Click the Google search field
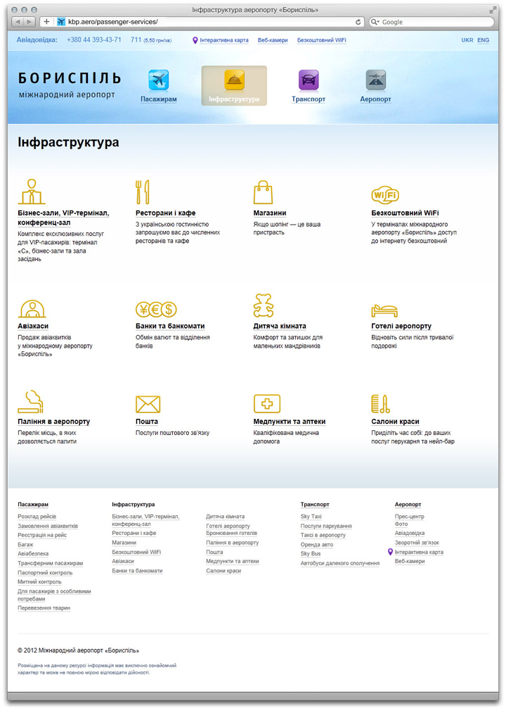 (x=432, y=22)
